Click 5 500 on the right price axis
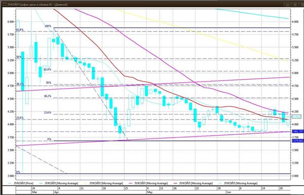304x195 pixels. [295, 47]
